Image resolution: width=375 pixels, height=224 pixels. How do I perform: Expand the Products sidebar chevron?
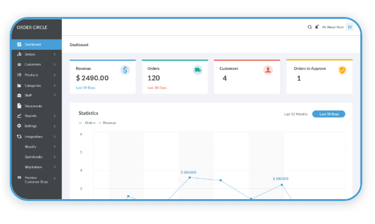(55, 75)
